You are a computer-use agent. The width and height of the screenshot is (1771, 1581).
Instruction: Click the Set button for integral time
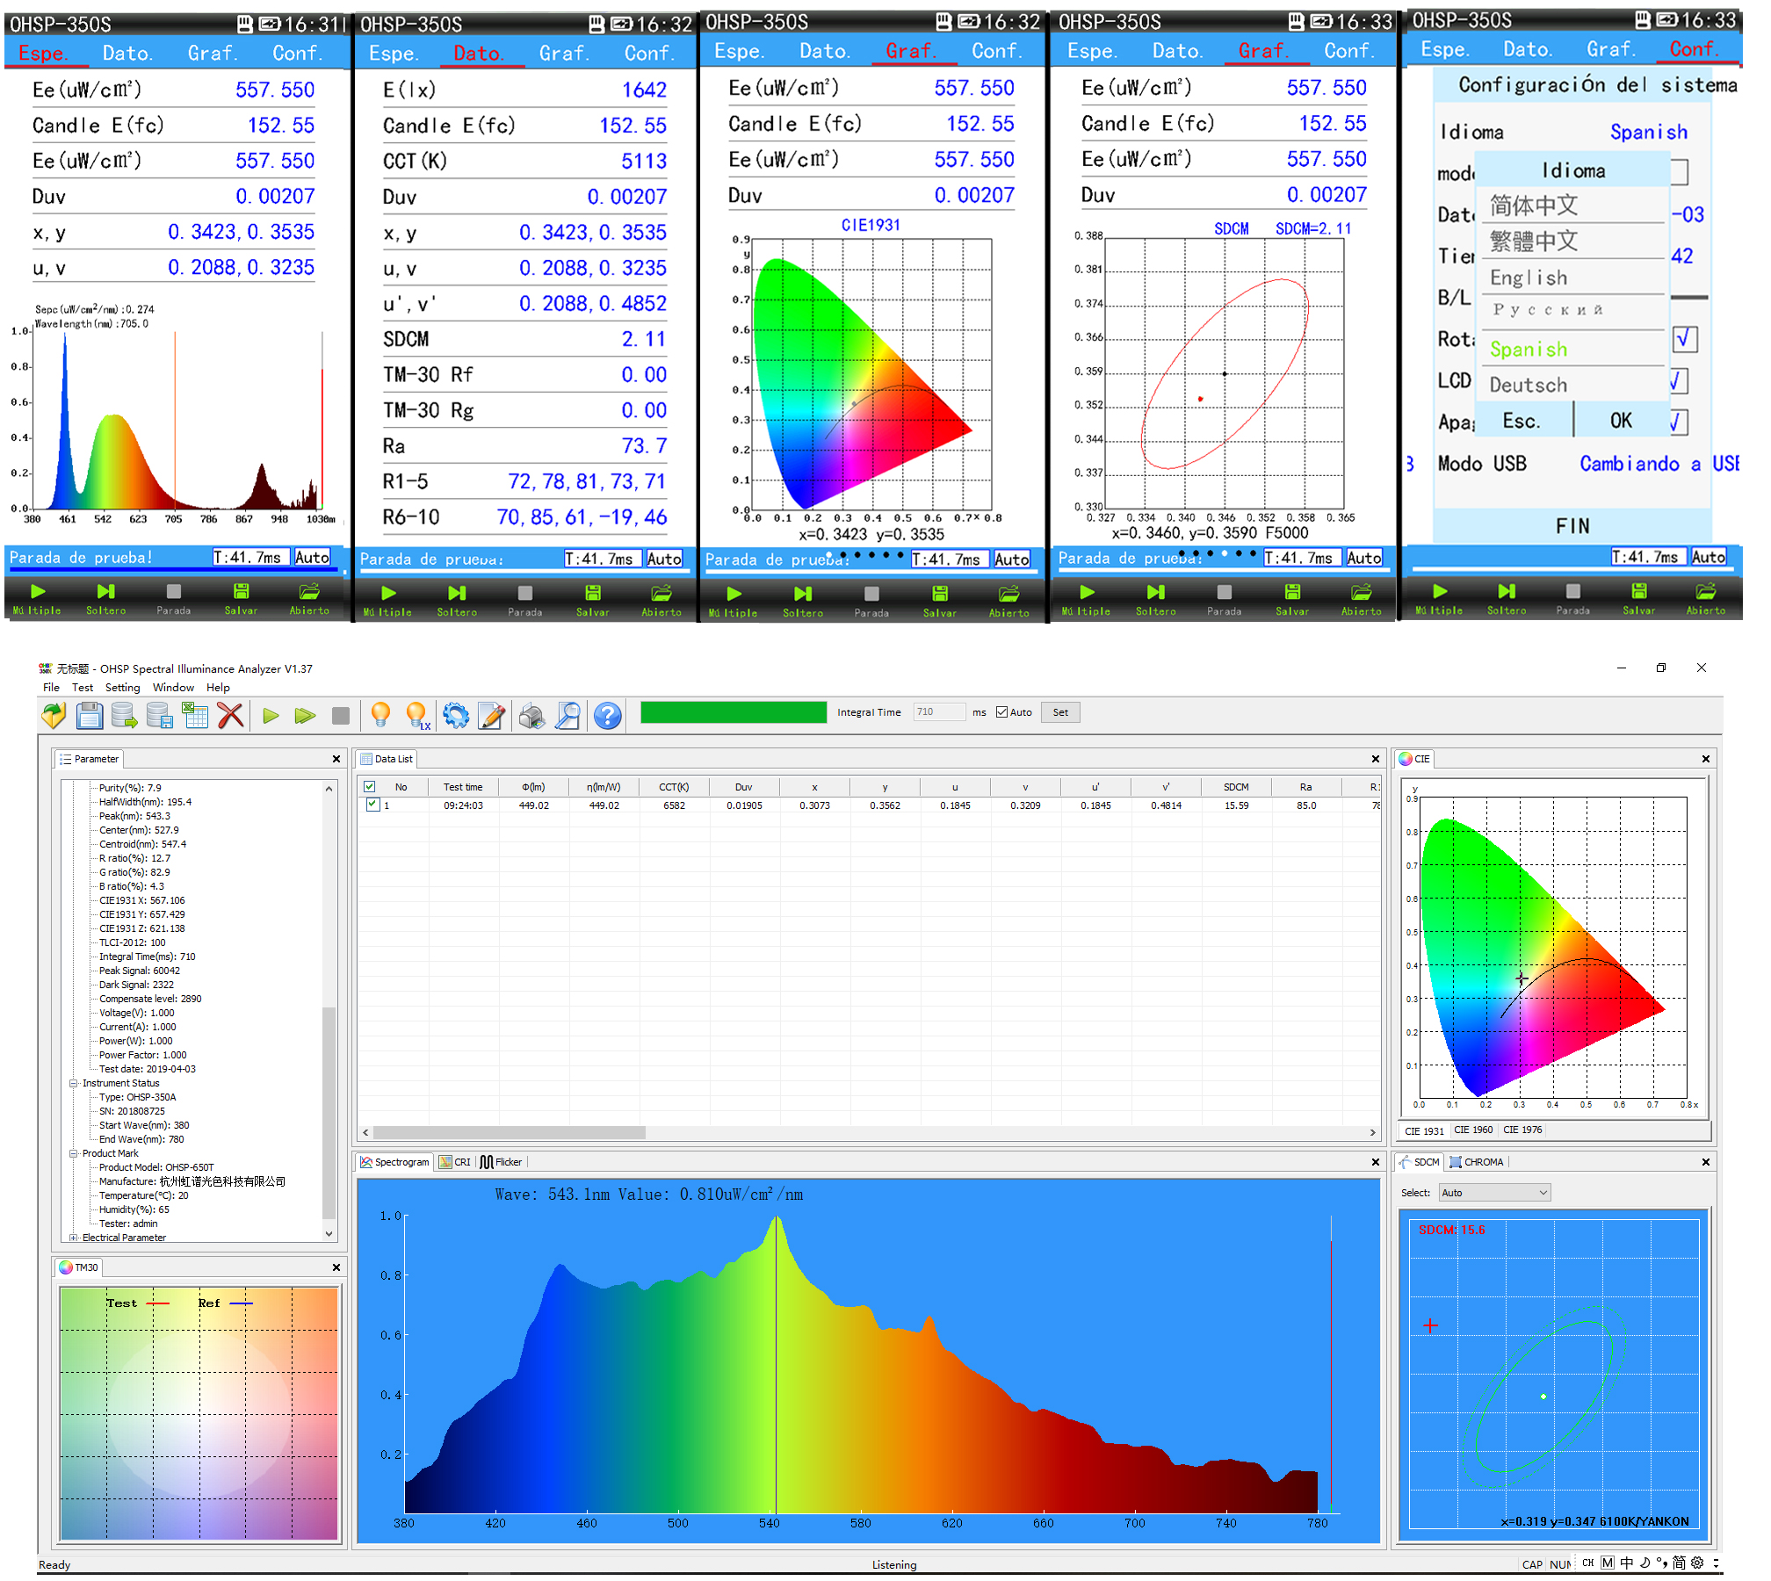pyautogui.click(x=1060, y=712)
